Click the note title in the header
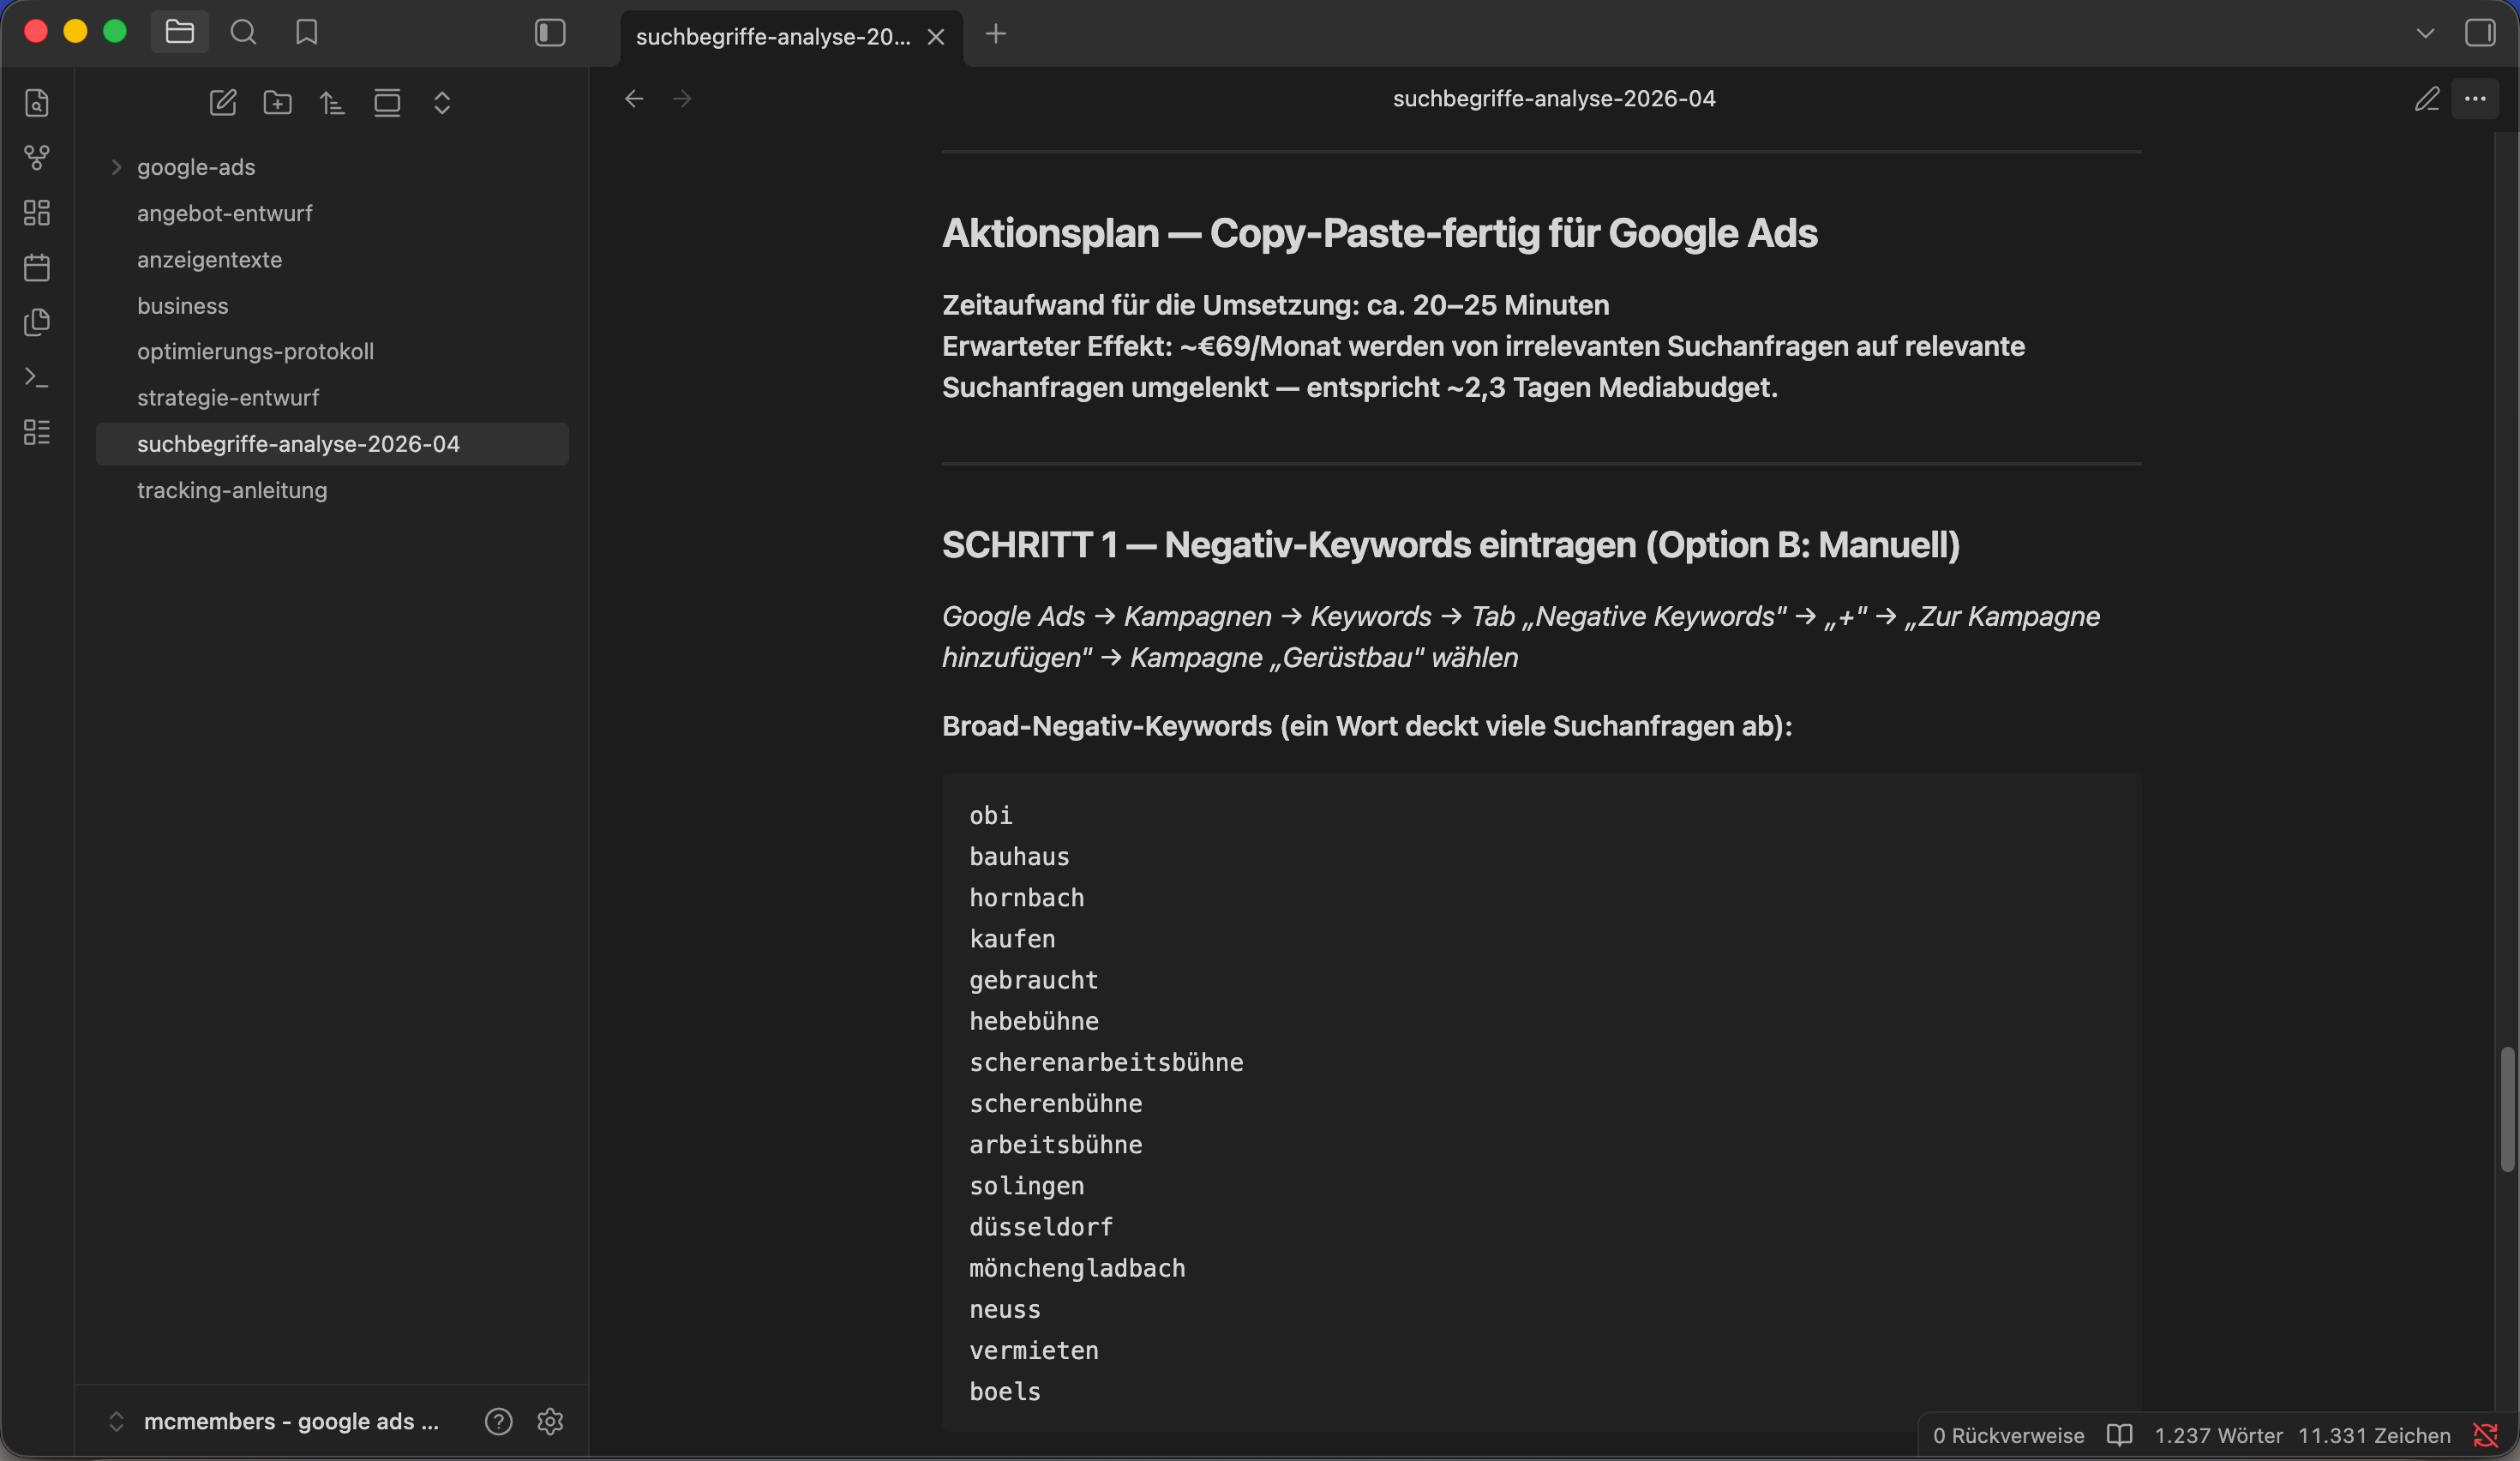The height and width of the screenshot is (1461, 2520). coord(1554,98)
